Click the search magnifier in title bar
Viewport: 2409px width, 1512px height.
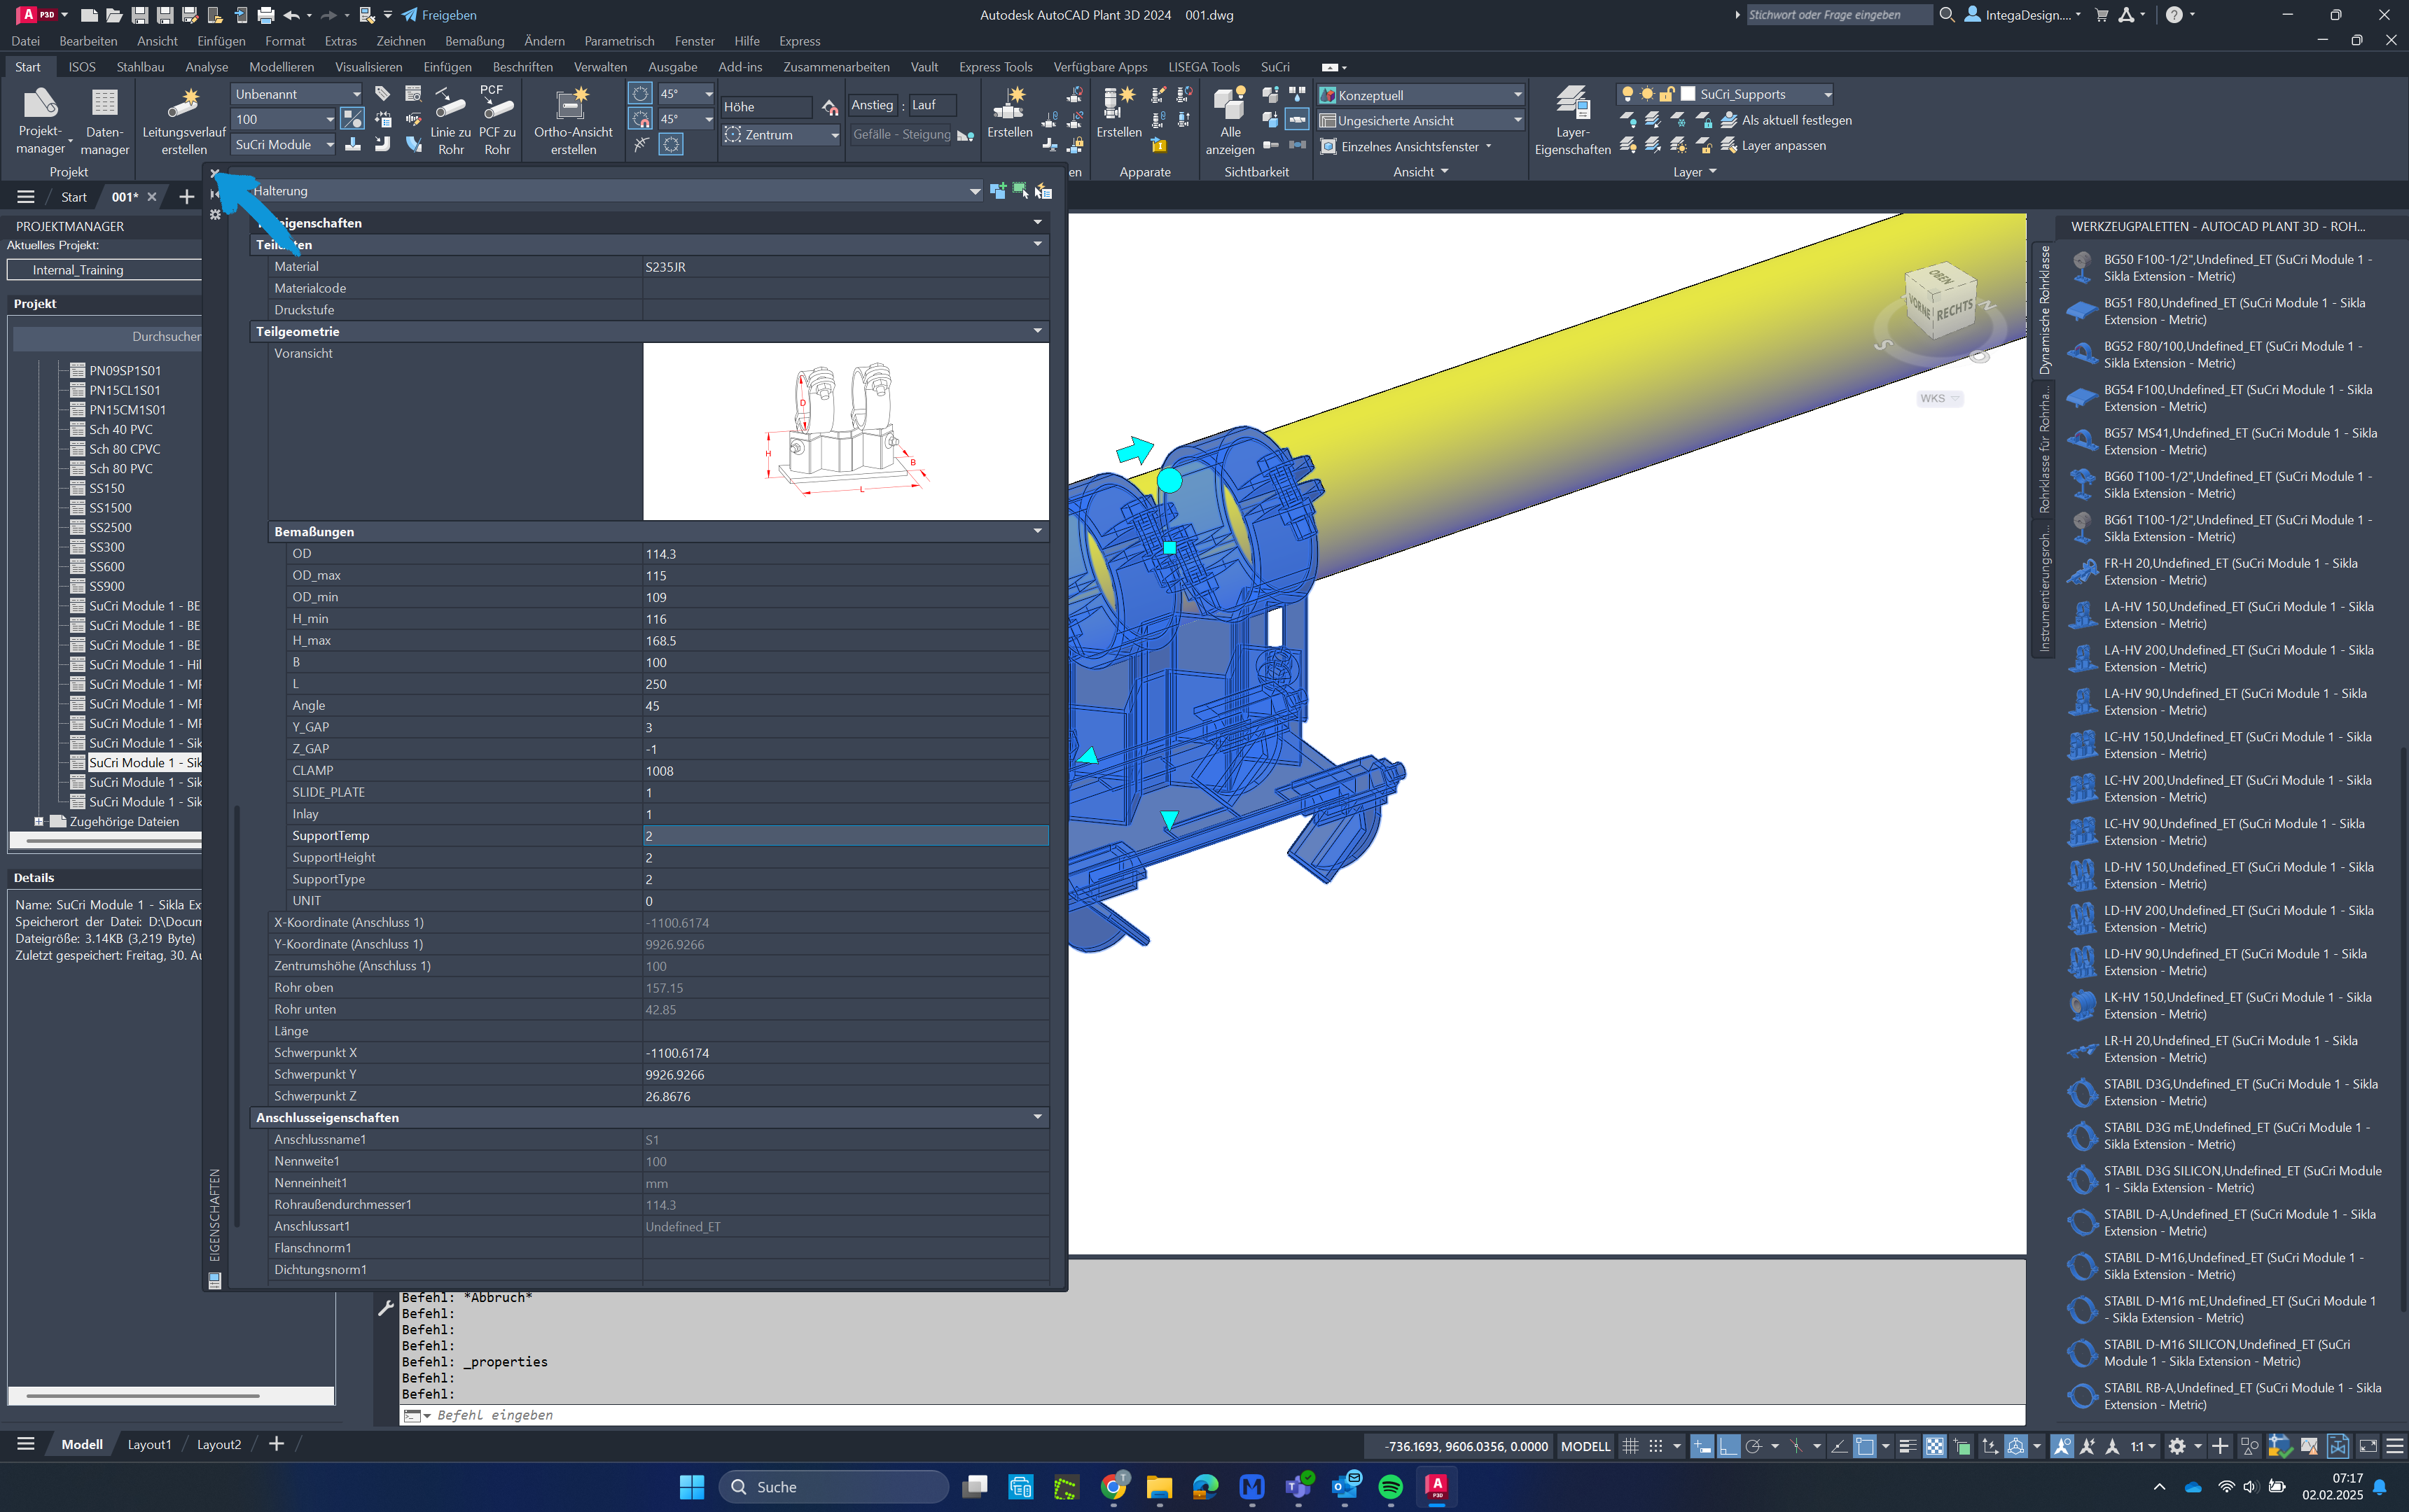pyautogui.click(x=1947, y=15)
